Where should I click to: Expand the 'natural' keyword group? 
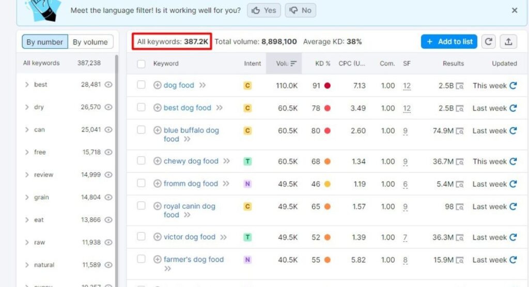[x=27, y=265]
